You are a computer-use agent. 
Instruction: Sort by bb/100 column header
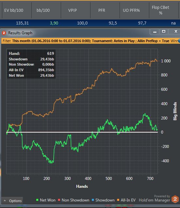[43, 10]
